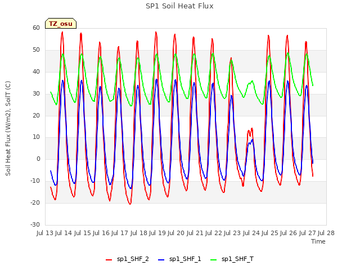
Task: Click the Jul 25 x-axis date label
Action: 270,233
